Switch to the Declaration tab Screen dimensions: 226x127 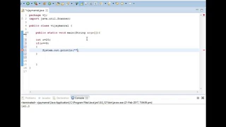click(x=61, y=98)
